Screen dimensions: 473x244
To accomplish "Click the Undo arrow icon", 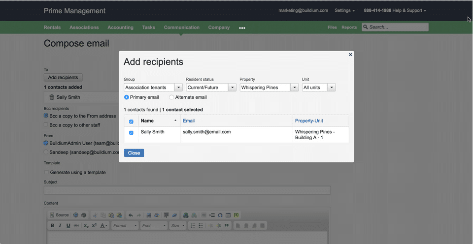I will pyautogui.click(x=131, y=215).
